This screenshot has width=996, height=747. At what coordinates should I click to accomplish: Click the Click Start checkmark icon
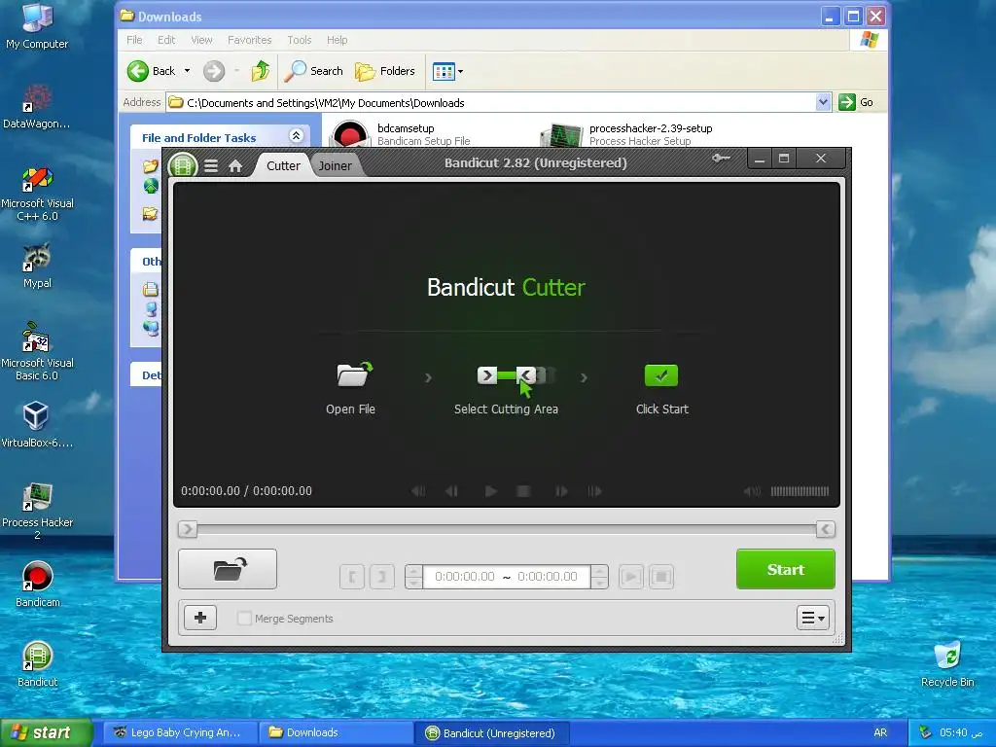[661, 375]
